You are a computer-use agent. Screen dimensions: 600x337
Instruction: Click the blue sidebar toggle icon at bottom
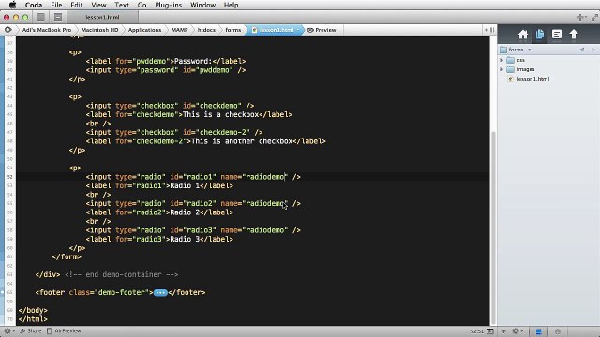pyautogui.click(x=538, y=331)
